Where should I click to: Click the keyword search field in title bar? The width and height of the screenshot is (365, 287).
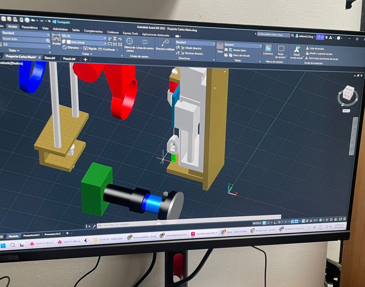click(273, 35)
